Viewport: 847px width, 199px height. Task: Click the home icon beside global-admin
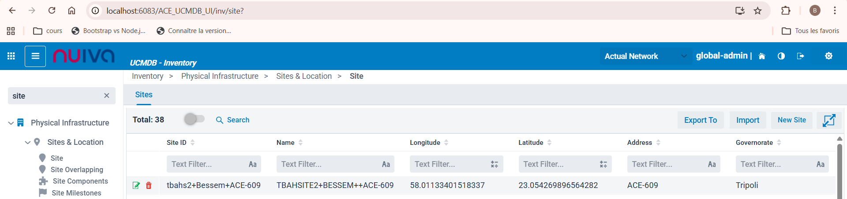point(762,56)
